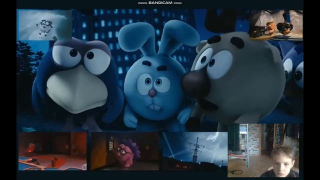
Task: Select the red room inset video at bottom-left
Action: click(52, 151)
